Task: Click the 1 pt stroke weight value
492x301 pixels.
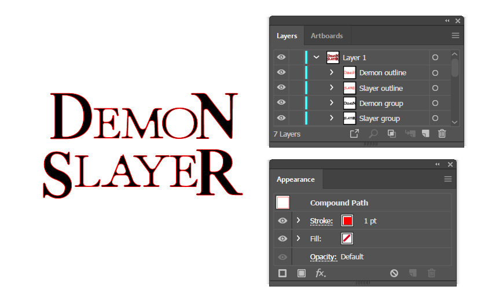Action: pyautogui.click(x=370, y=221)
